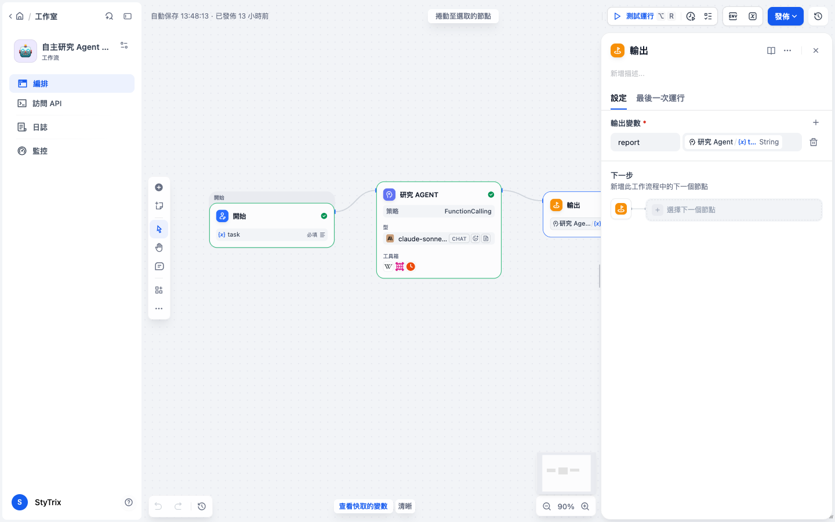Click the 測試運行 test run button
The width and height of the screenshot is (835, 522).
click(x=644, y=16)
